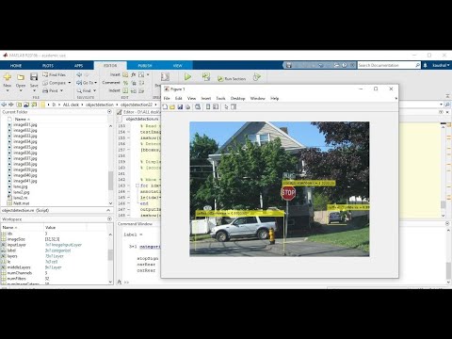Click the Comment percent icon
Image resolution: width=452 pixels, height=339 pixels.
(125, 83)
